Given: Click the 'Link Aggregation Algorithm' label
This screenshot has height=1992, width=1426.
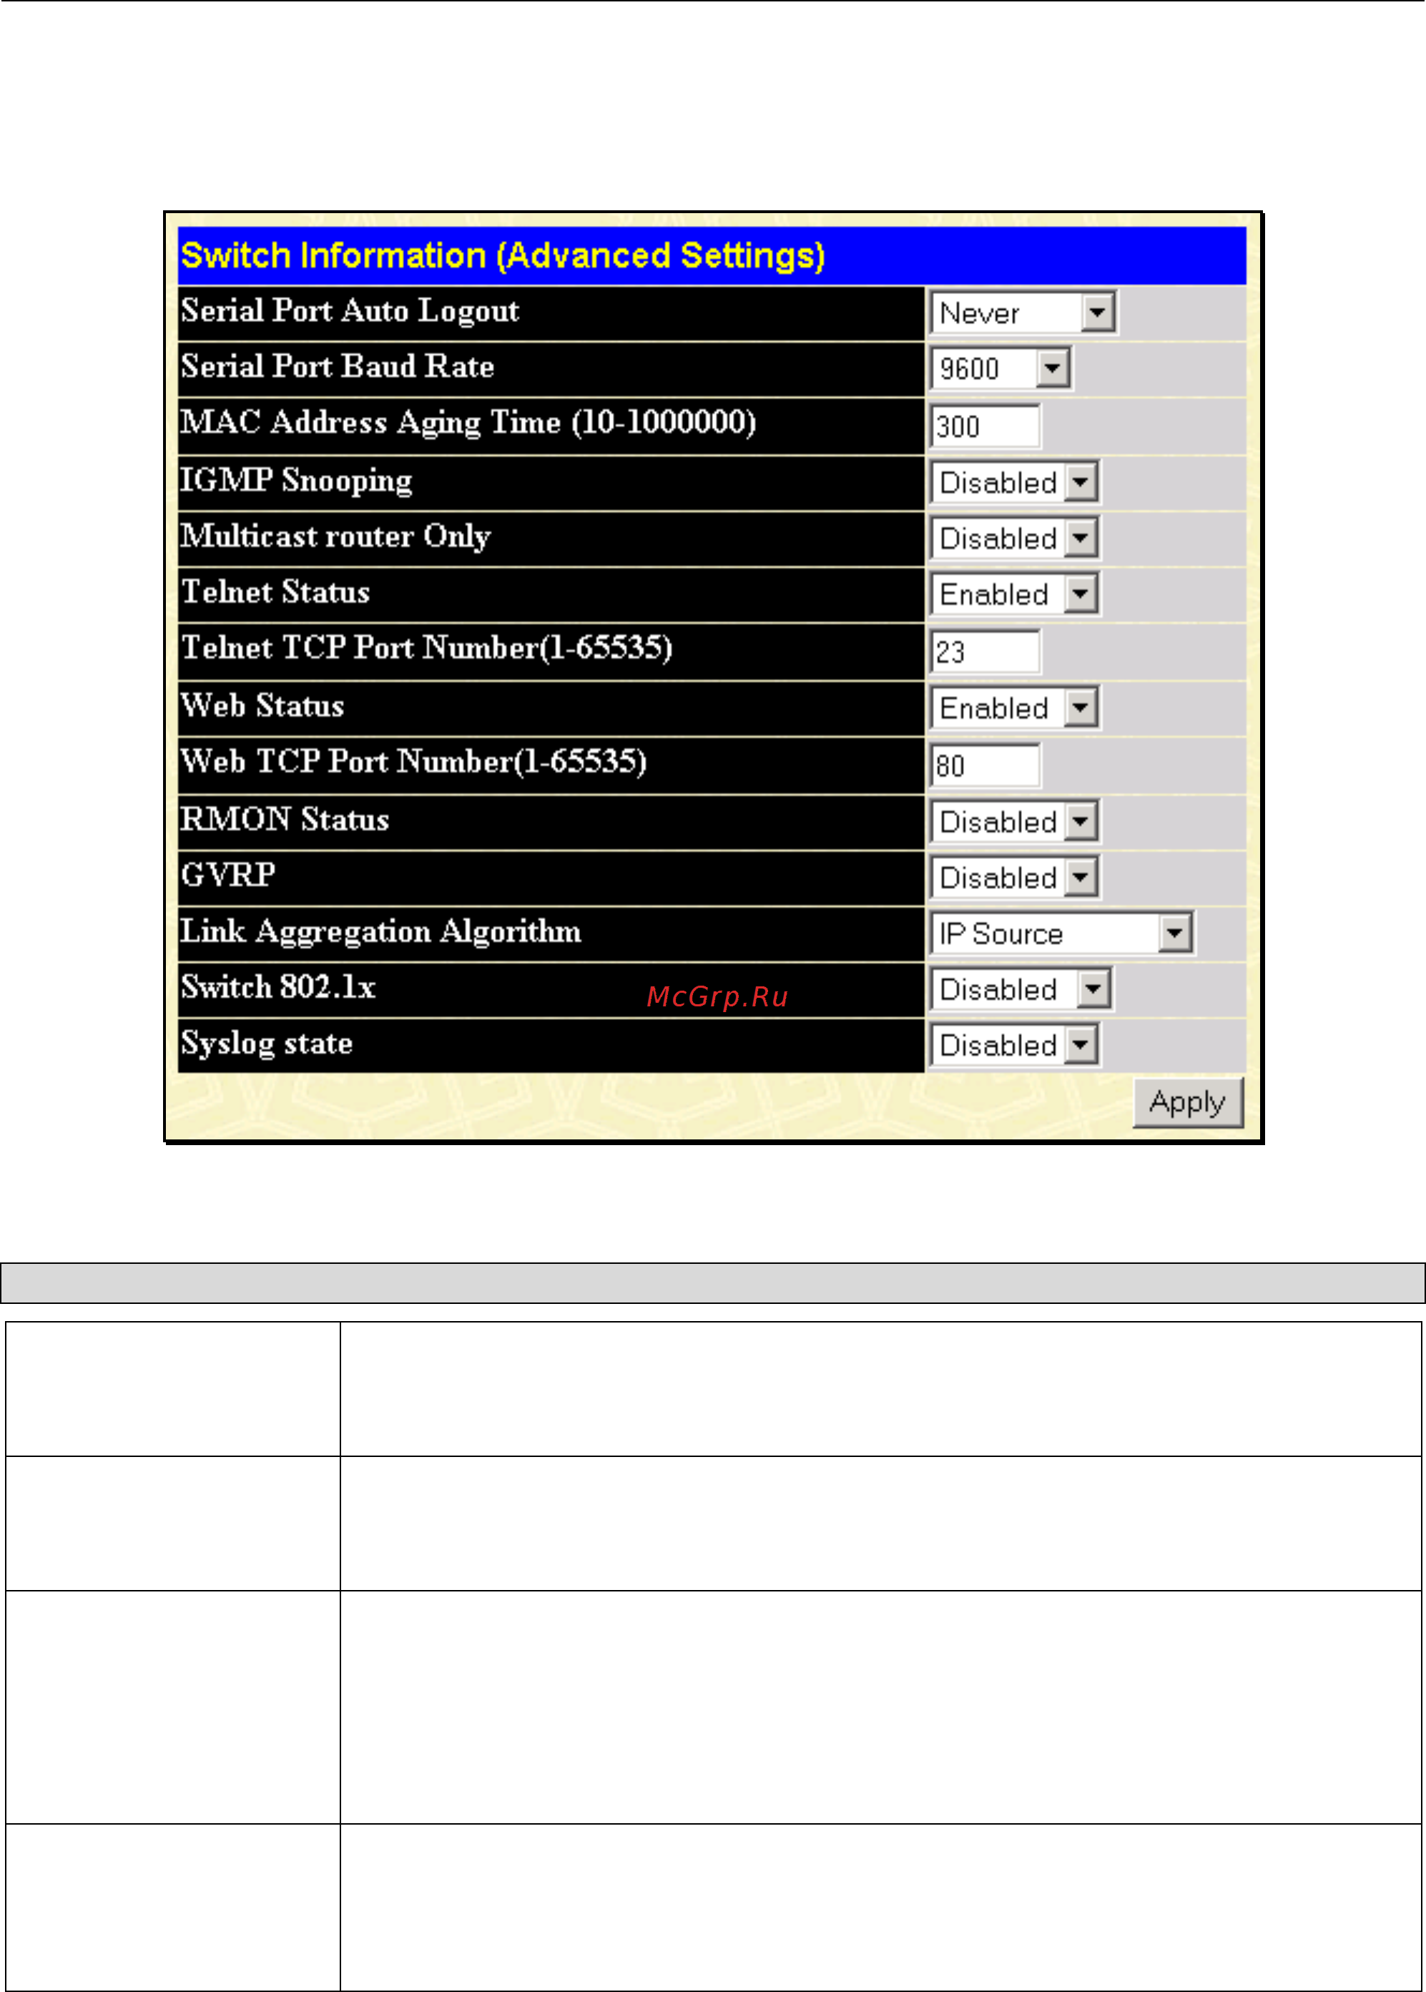Looking at the screenshot, I should [x=380, y=932].
